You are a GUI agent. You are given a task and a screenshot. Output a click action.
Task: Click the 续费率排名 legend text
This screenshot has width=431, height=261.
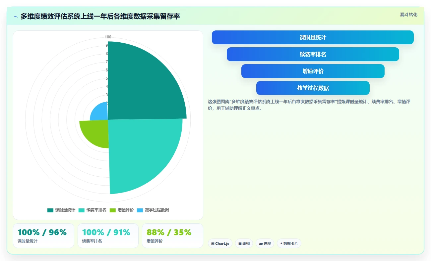tap(96, 210)
